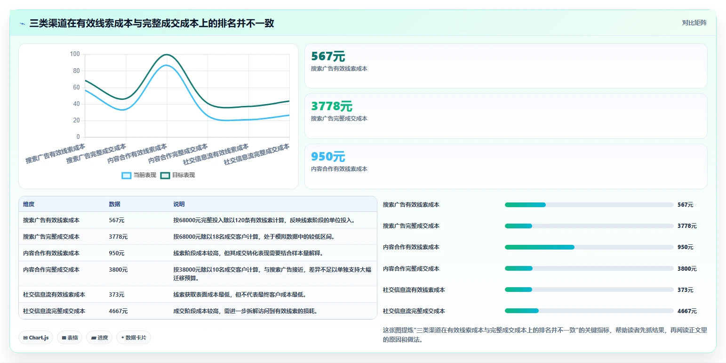Viewport: 726px width, 363px height.
Task: Click the main title 三类渠道在有效线索成本
Action: click(152, 23)
